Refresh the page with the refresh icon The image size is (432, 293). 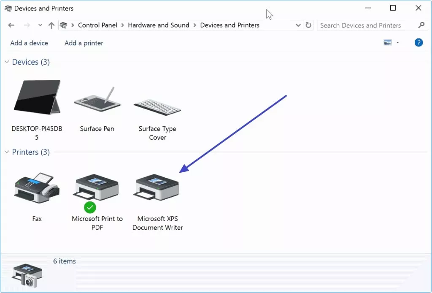pos(308,25)
